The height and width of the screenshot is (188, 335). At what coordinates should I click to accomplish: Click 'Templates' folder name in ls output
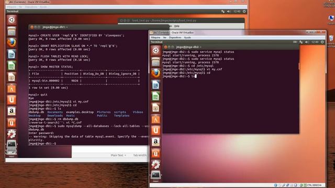tap(121, 115)
